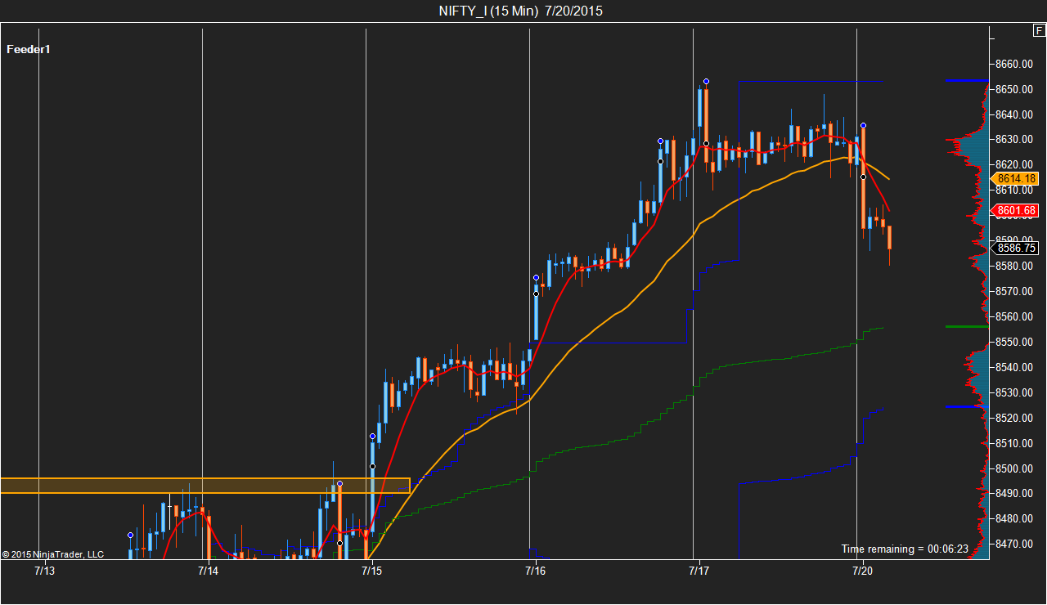Click the chart title NIFTY_I (15 Min)
This screenshot has height=605, width=1047.
coord(488,11)
